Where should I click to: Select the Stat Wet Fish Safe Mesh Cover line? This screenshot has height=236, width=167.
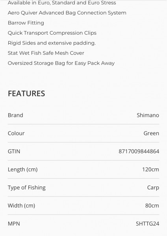point(46,53)
